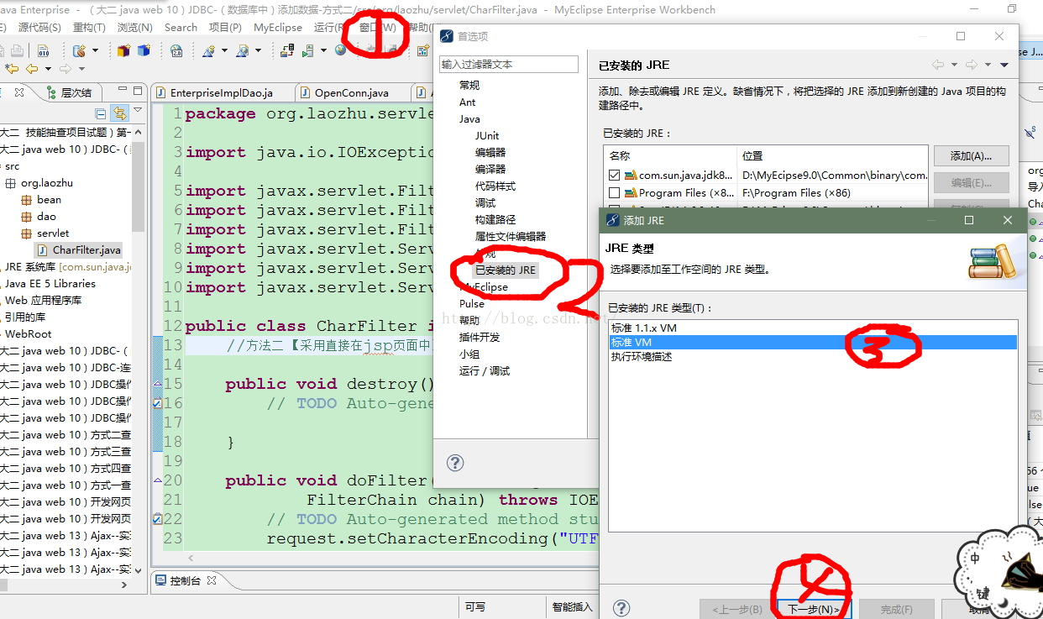
Task: Open dropdown next to search tool icon
Action: [258, 50]
